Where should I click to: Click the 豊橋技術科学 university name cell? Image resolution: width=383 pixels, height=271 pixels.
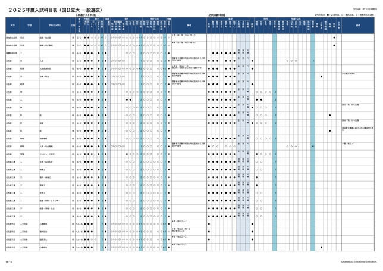[13, 52]
